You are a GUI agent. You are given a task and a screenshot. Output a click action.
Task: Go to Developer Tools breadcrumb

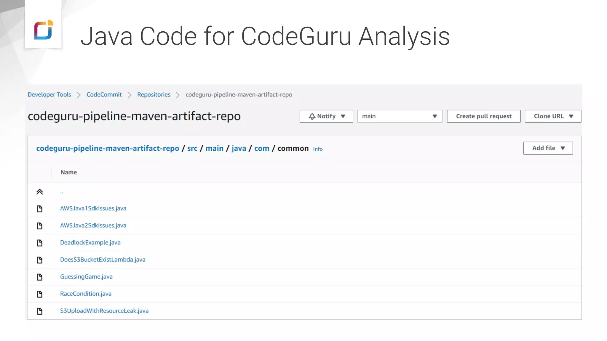click(x=49, y=94)
